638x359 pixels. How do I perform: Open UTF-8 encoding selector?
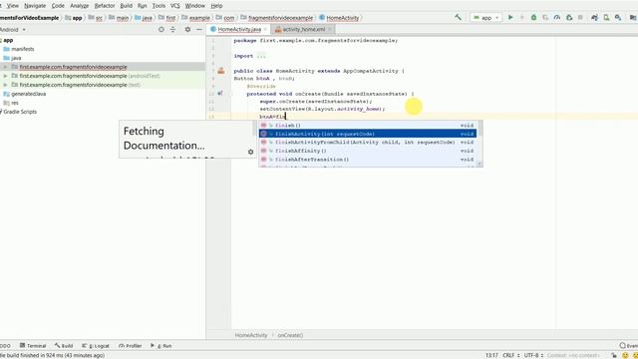pos(533,355)
